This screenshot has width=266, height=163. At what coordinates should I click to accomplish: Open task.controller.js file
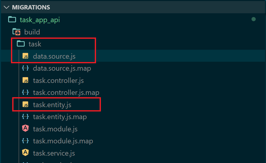point(58,81)
